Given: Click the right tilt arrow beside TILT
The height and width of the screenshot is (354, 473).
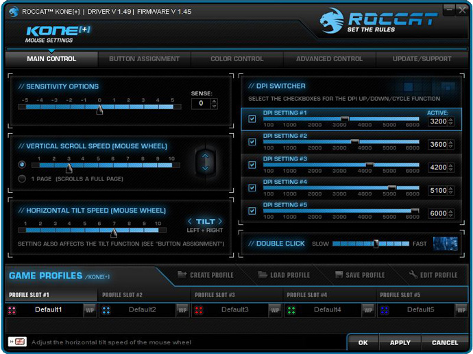Looking at the screenshot, I should 220,221.
